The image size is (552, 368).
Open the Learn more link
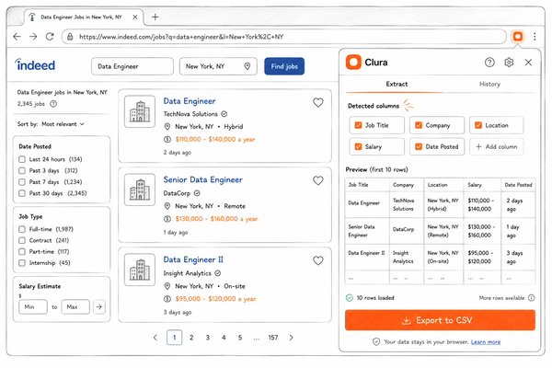[x=486, y=342]
